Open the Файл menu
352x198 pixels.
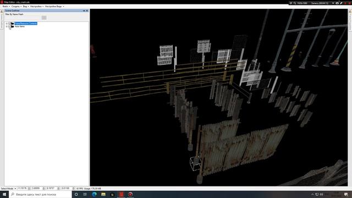pos(6,7)
